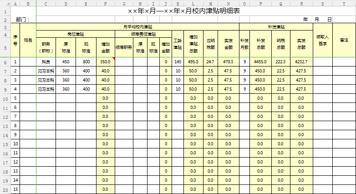Select the 工龄津贴 value 145
Image resolution: width=356 pixels, height=194 pixels.
click(x=178, y=61)
